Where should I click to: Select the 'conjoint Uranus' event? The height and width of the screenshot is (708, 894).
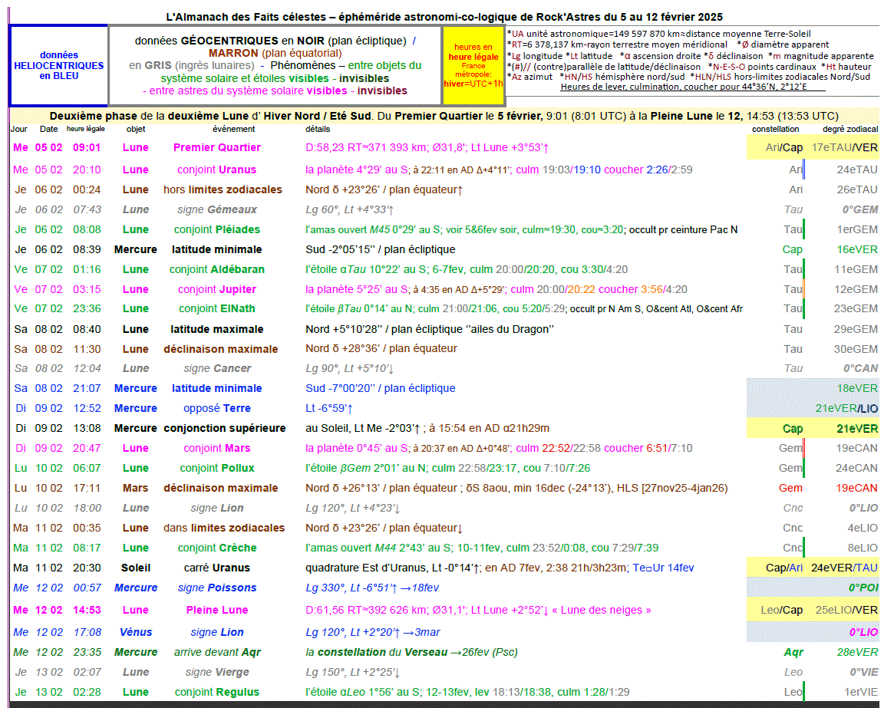tap(217, 170)
